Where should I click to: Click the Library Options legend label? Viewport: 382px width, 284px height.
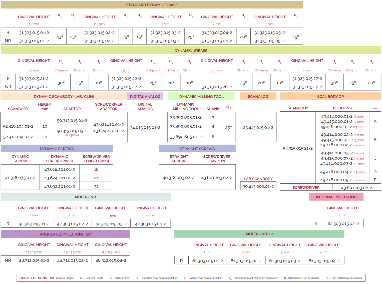[x=33, y=278]
